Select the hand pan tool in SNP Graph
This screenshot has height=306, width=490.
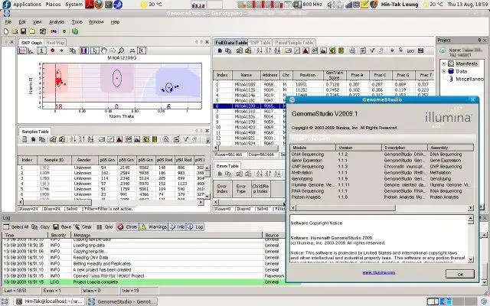pos(103,50)
